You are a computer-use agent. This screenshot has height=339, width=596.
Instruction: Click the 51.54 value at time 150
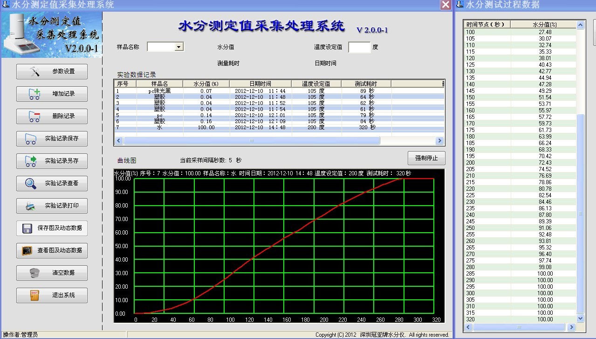point(545,97)
